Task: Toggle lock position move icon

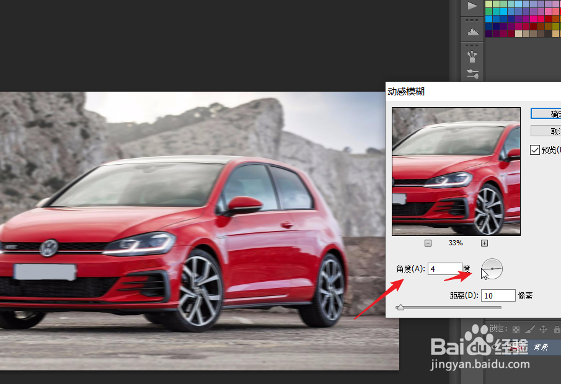Action: tap(544, 329)
